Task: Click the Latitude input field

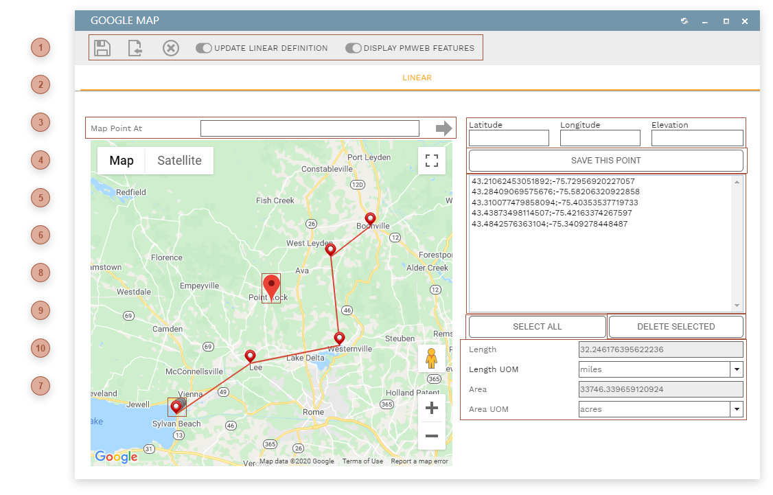Action: pyautogui.click(x=509, y=138)
